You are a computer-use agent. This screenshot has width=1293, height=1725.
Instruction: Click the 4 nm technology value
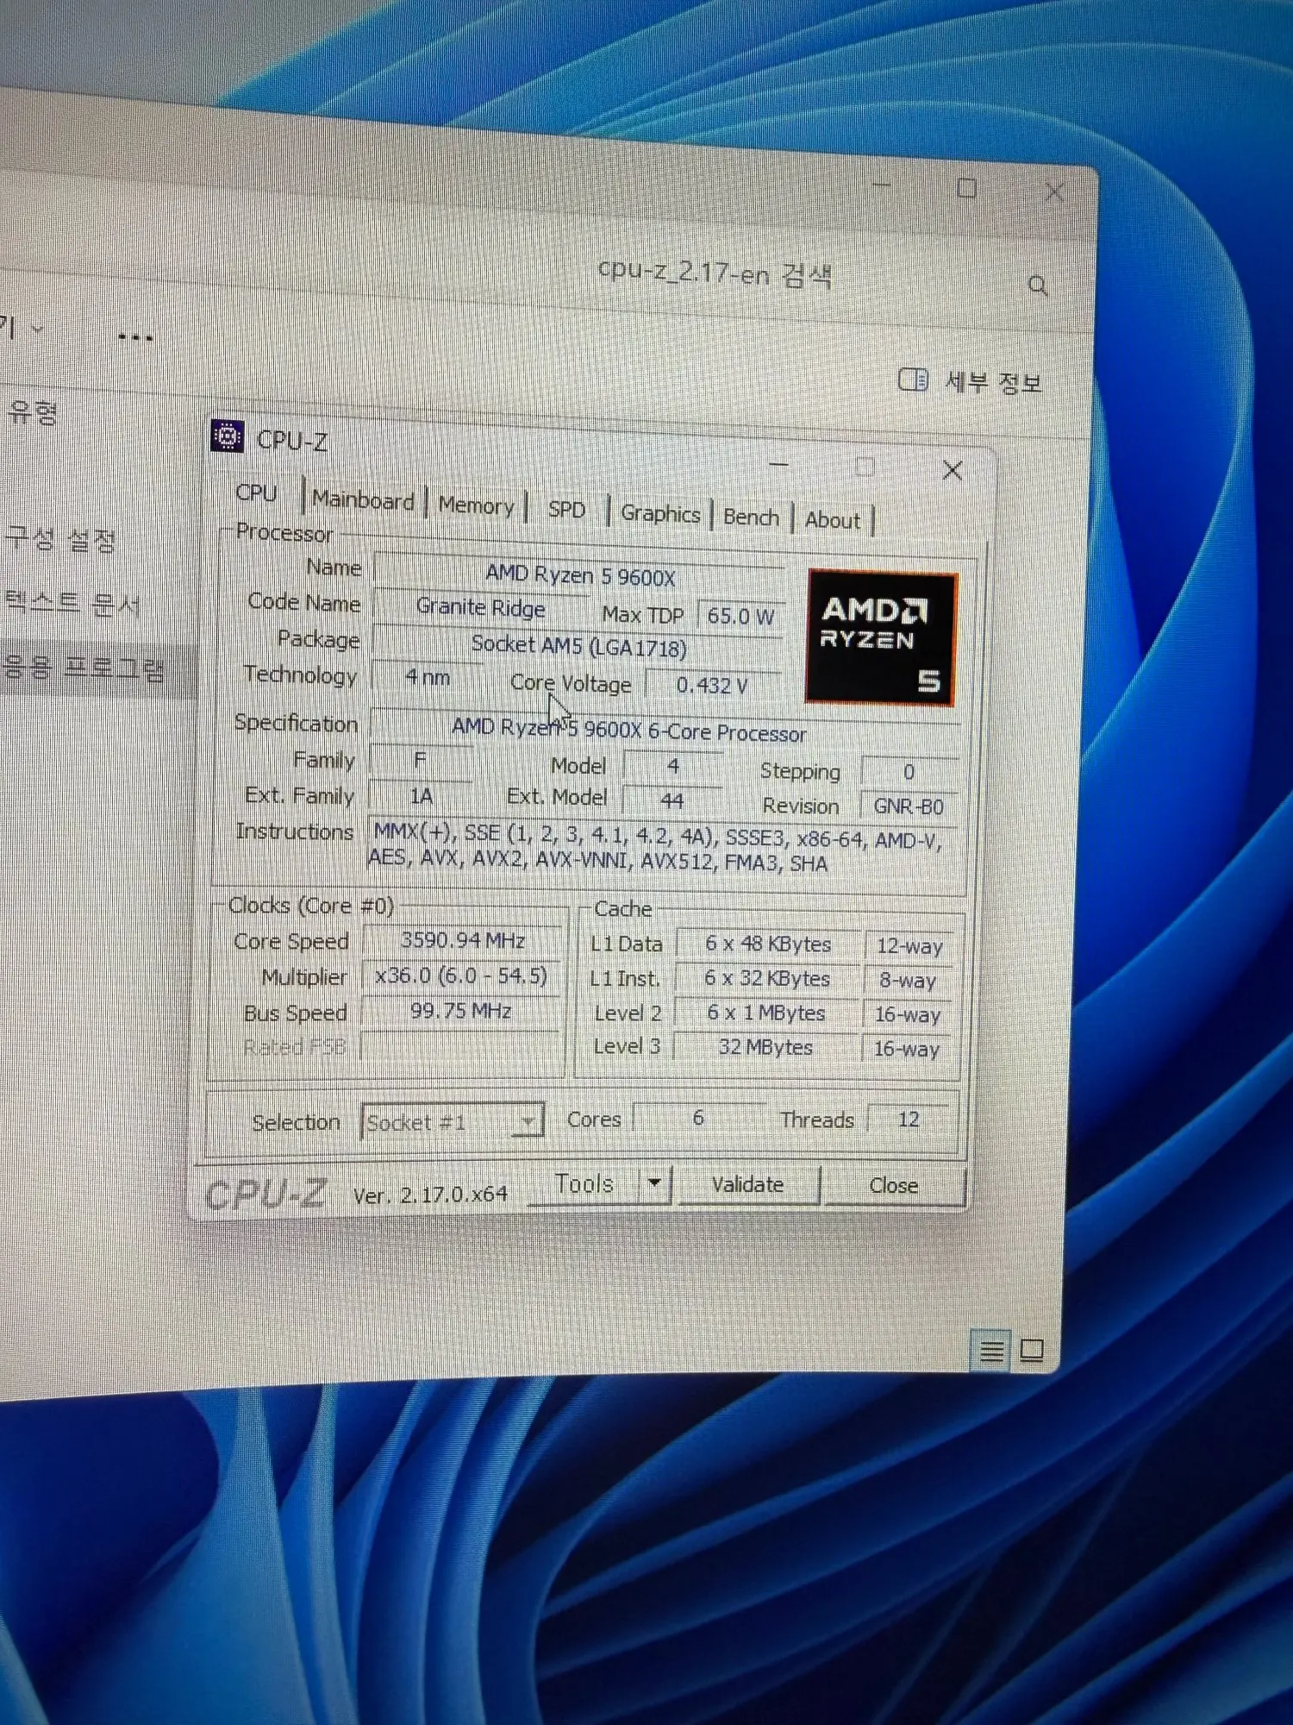[x=428, y=677]
